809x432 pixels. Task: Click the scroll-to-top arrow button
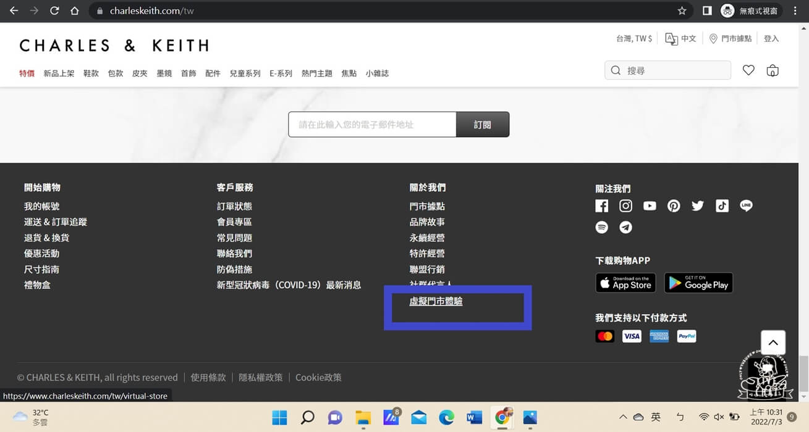773,342
